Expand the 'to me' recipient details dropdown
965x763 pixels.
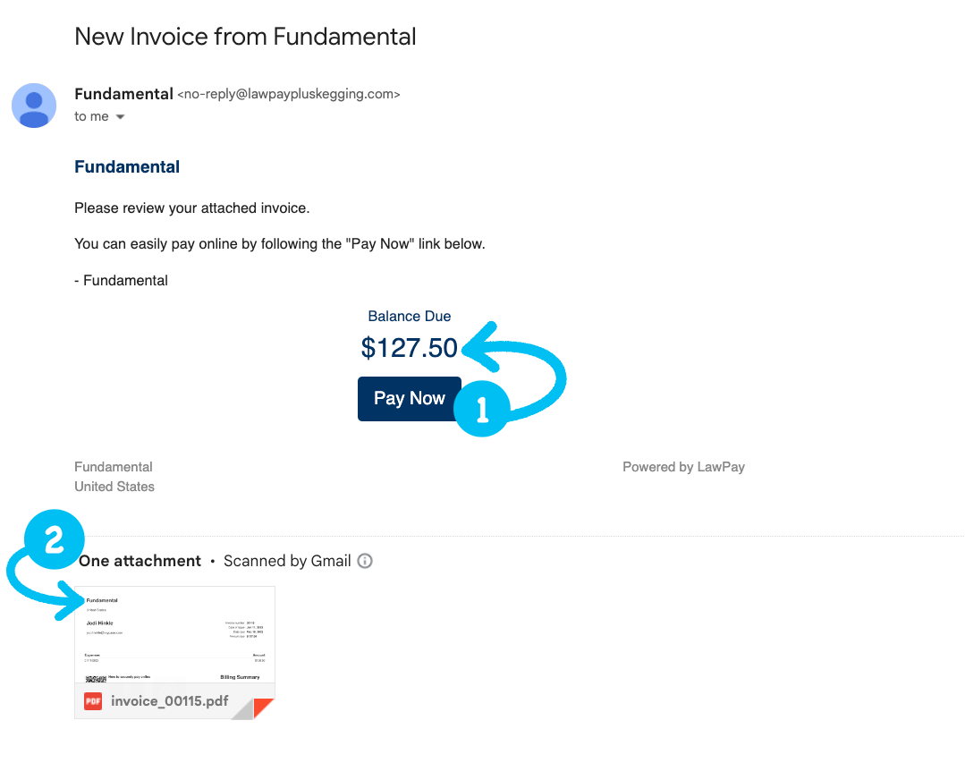pos(89,116)
